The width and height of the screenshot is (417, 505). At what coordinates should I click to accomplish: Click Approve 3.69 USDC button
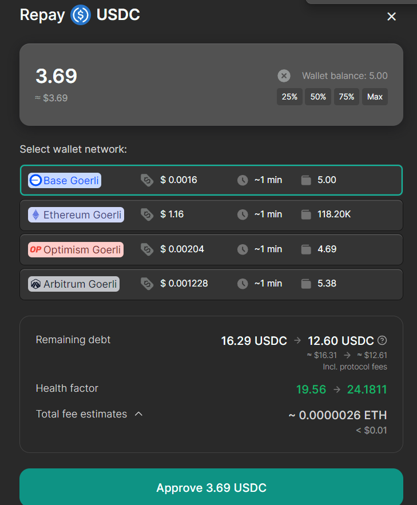[x=211, y=487]
